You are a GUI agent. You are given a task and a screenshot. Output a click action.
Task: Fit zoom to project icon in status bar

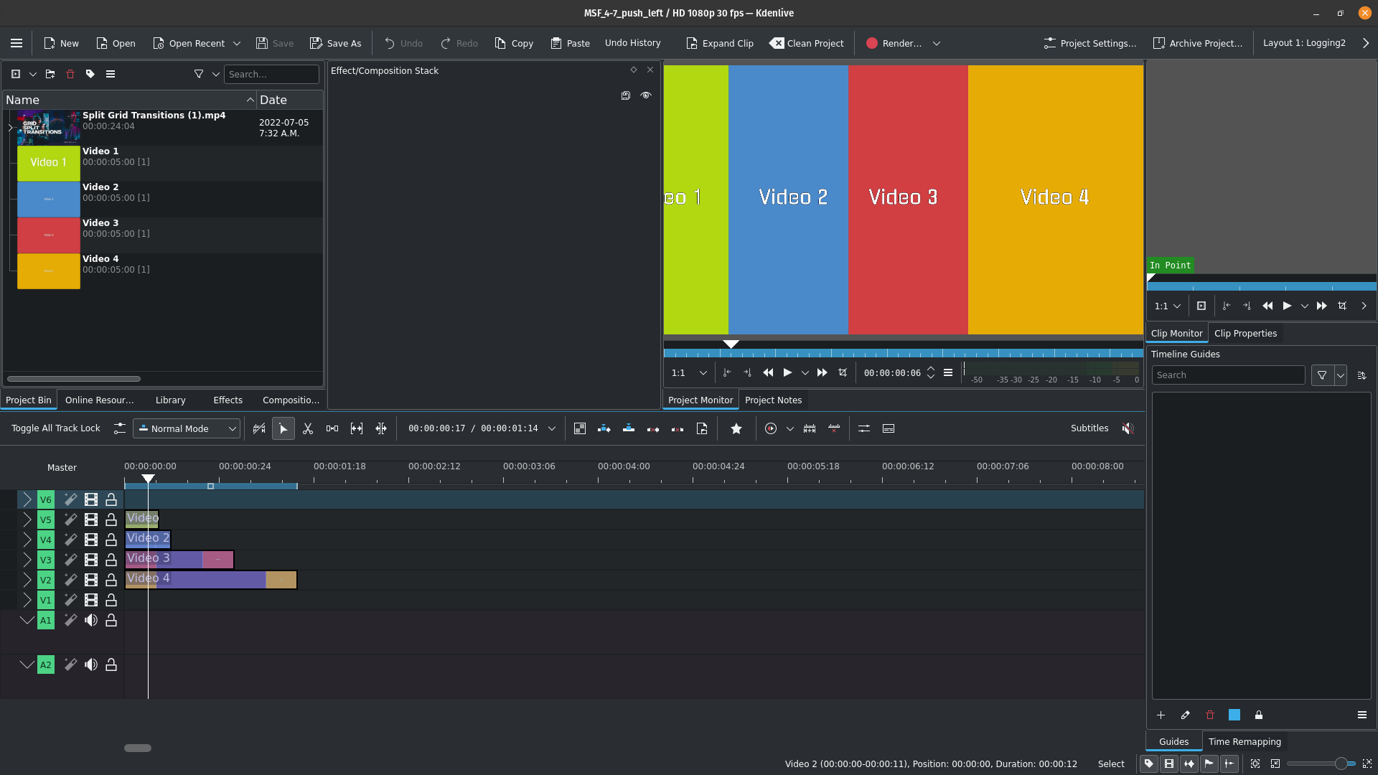1255,764
